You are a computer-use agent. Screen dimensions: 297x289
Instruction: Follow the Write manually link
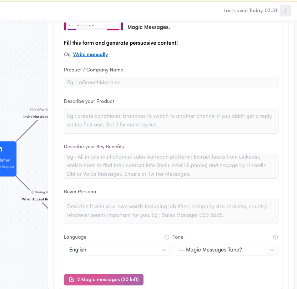91,54
